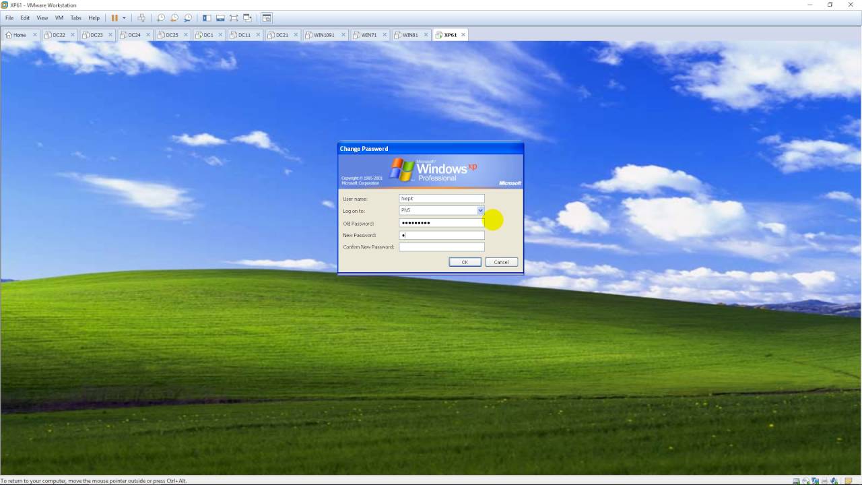Open the File menu
This screenshot has height=485, width=862.
[9, 18]
